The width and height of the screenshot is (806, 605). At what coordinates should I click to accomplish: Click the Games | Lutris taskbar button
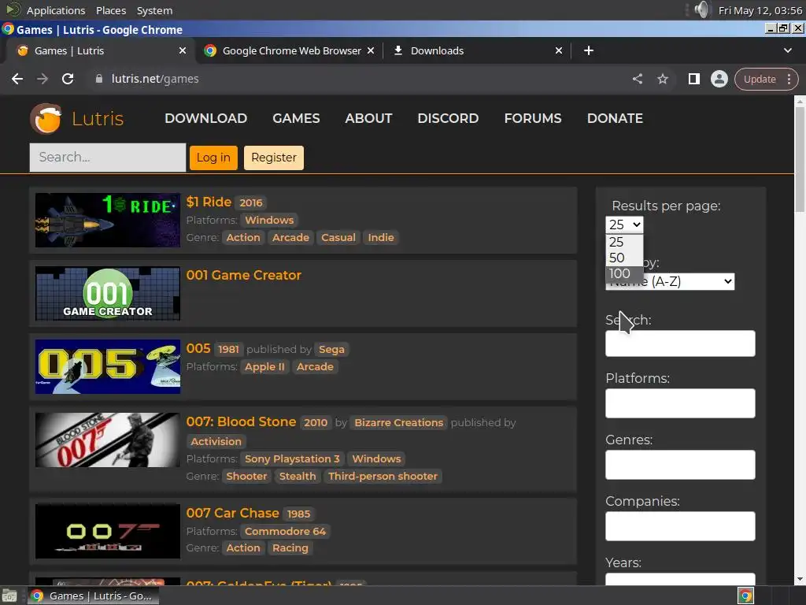93,596
